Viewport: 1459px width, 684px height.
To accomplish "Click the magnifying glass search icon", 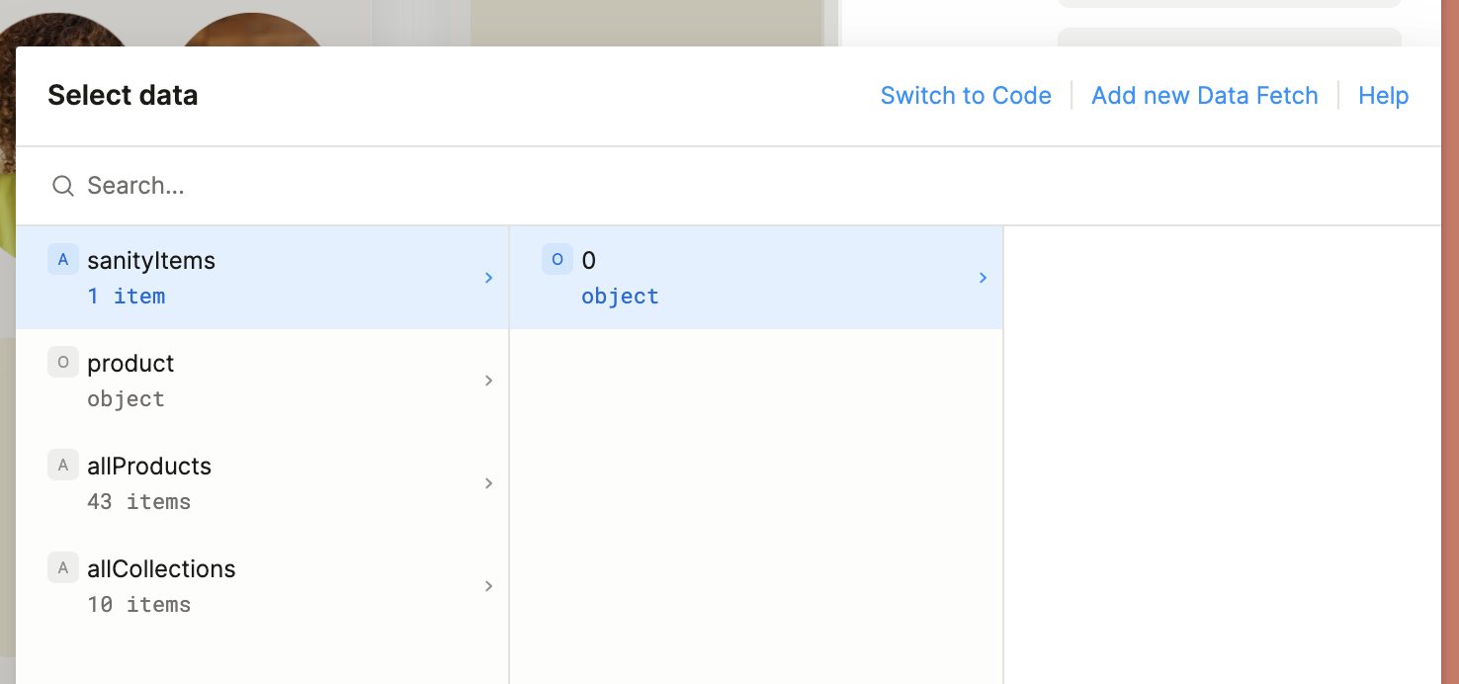I will pos(63,186).
